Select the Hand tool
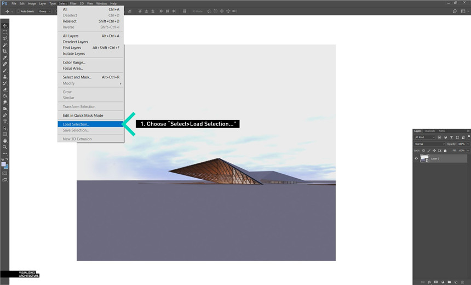This screenshot has height=285, width=471. tap(5, 140)
